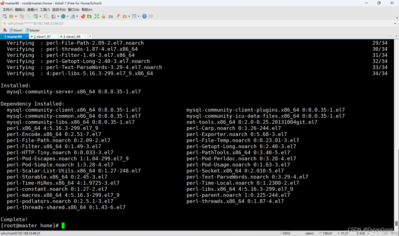399x236 pixels.
Task: Open the Slave1 quick link
Action: pos(16,30)
